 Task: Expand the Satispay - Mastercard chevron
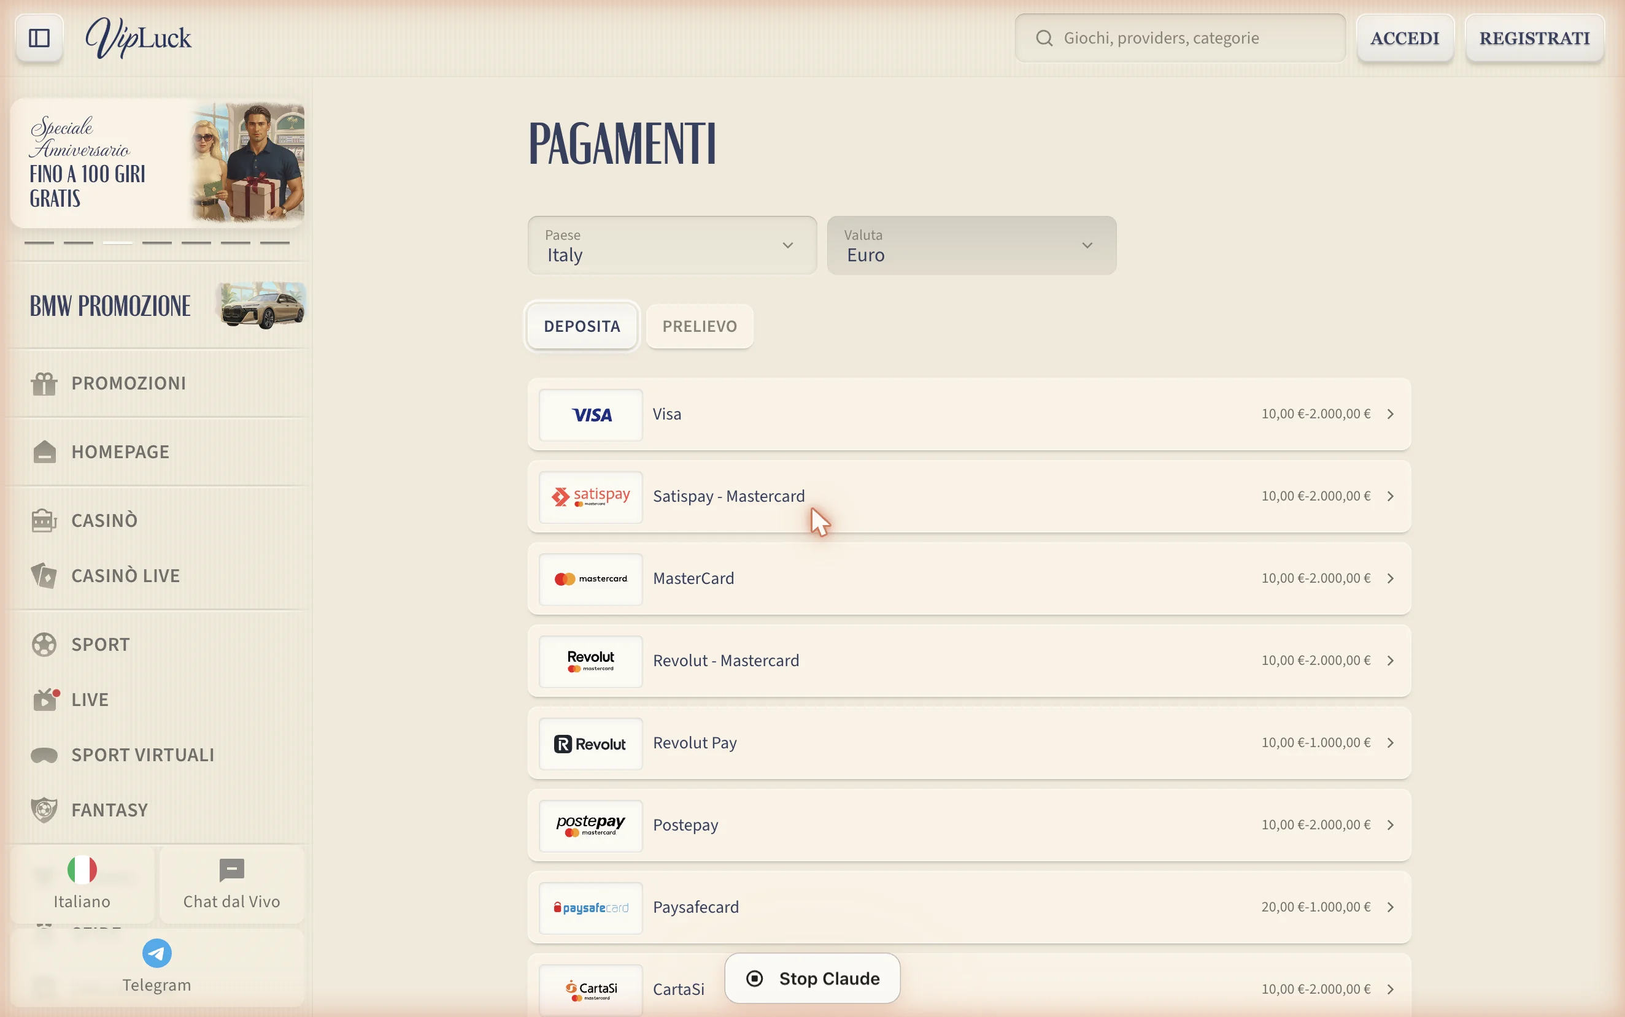tap(1390, 496)
